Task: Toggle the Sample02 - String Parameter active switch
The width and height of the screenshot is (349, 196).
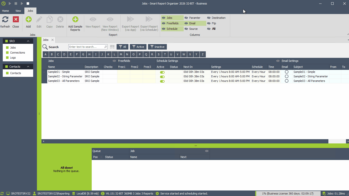Action: [x=162, y=76]
